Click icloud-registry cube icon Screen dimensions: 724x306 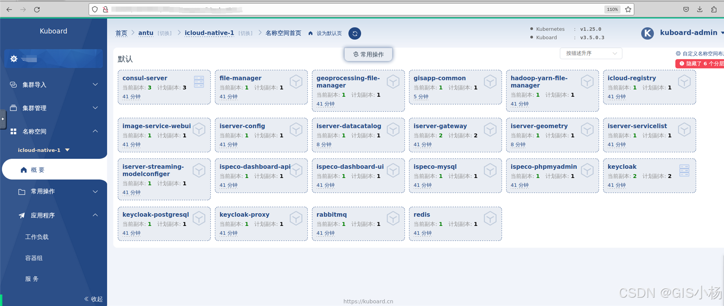coord(684,81)
